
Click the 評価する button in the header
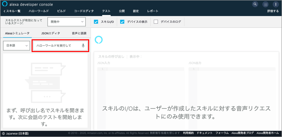point(273,11)
